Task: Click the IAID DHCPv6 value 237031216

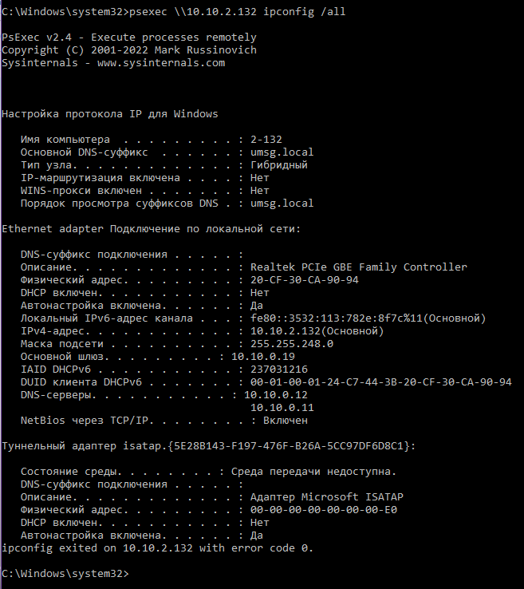Action: tap(278, 369)
